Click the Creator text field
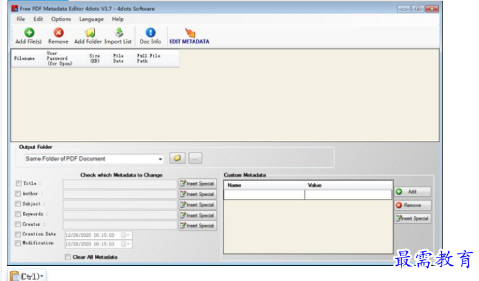Viewport: 479px width, 281px height. pos(120,225)
